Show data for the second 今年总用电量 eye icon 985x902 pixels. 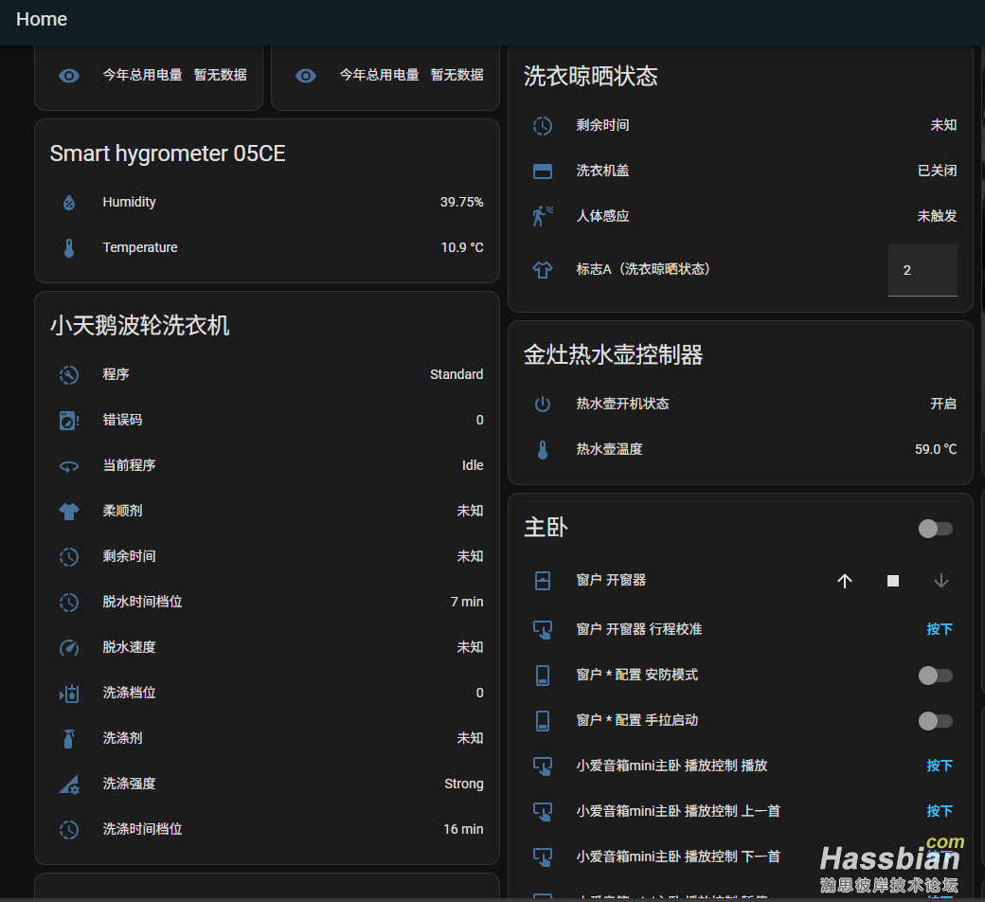pyautogui.click(x=305, y=76)
